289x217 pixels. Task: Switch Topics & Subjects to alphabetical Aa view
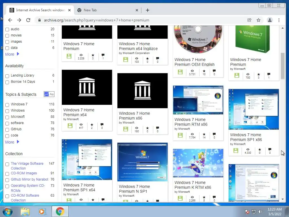(x=52, y=94)
